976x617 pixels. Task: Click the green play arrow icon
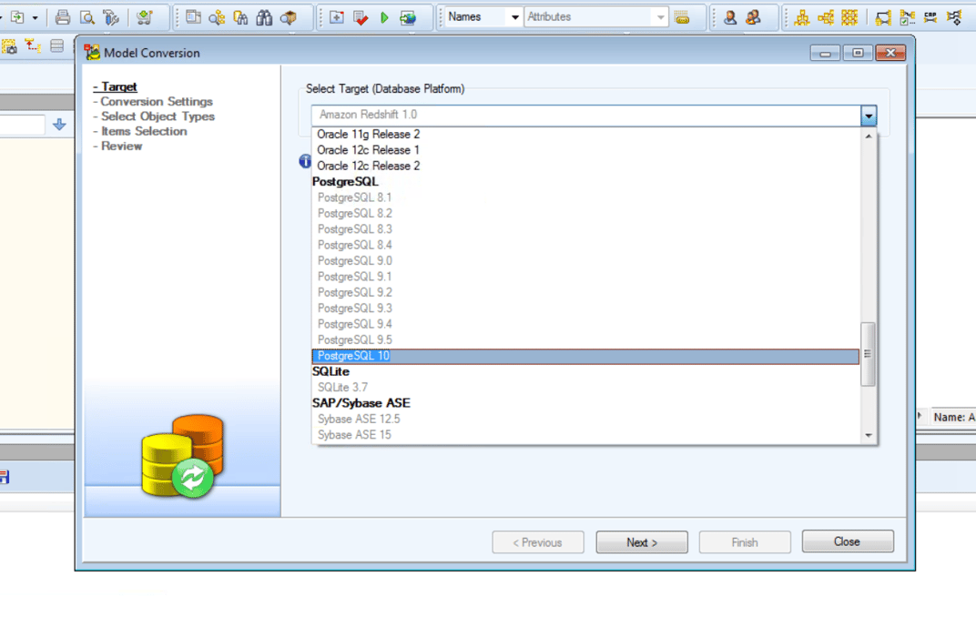pos(384,17)
